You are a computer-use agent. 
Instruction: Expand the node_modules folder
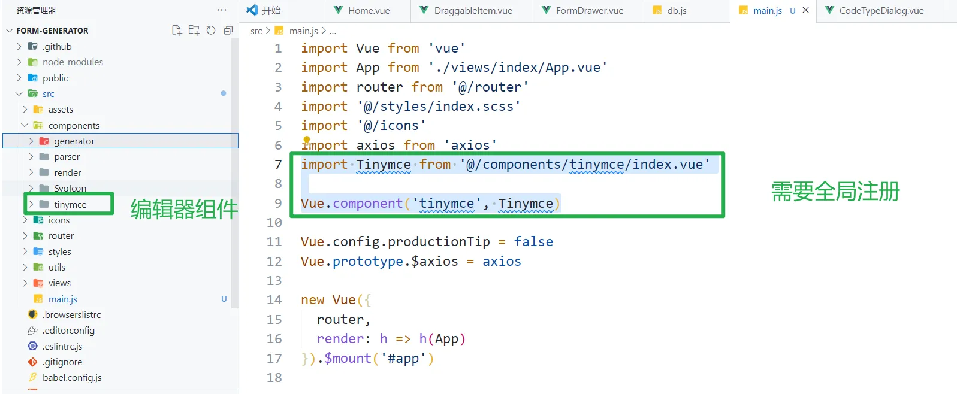[x=73, y=62]
